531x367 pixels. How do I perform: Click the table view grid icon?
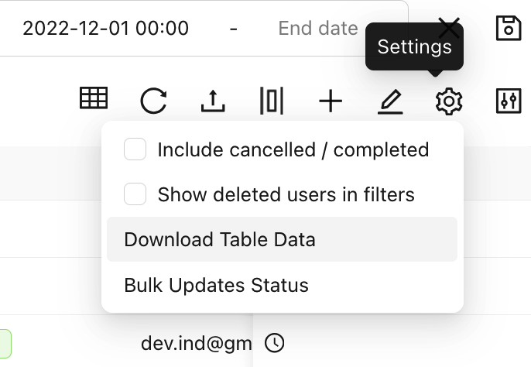pos(94,99)
